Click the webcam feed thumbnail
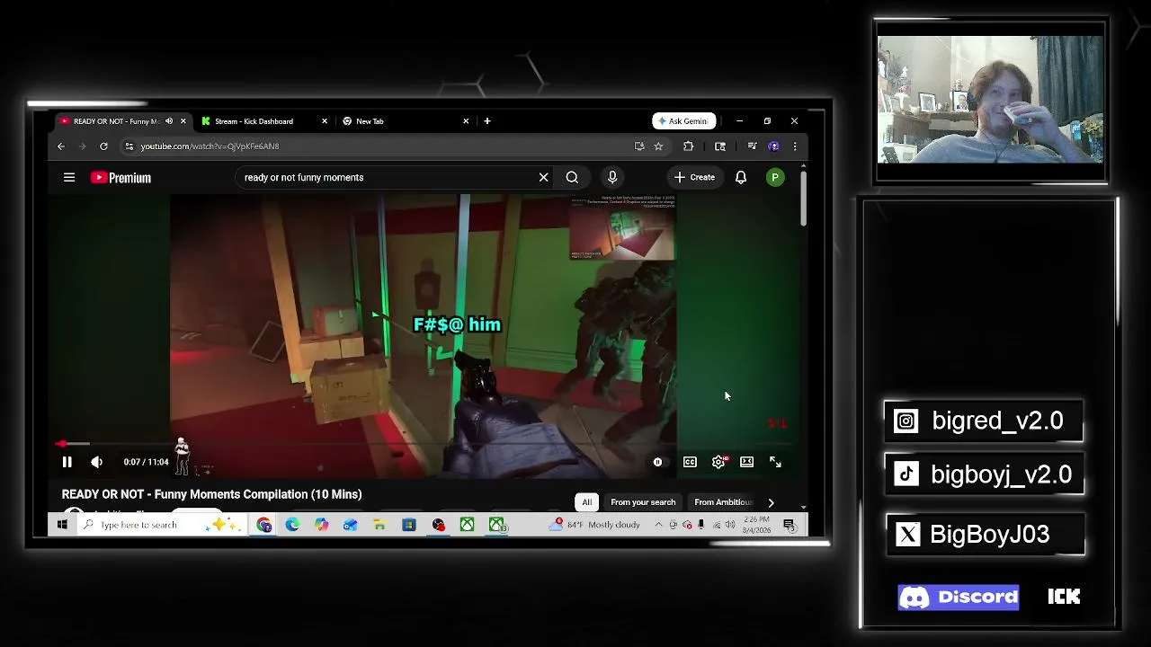 coord(991,100)
